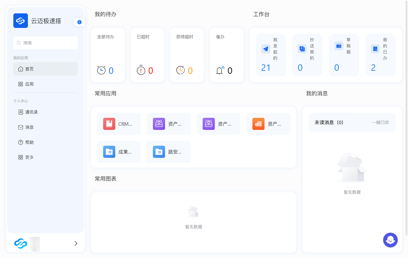Click the 已超时 overdue timer icon
Screen dimensions: 408x258
141,70
